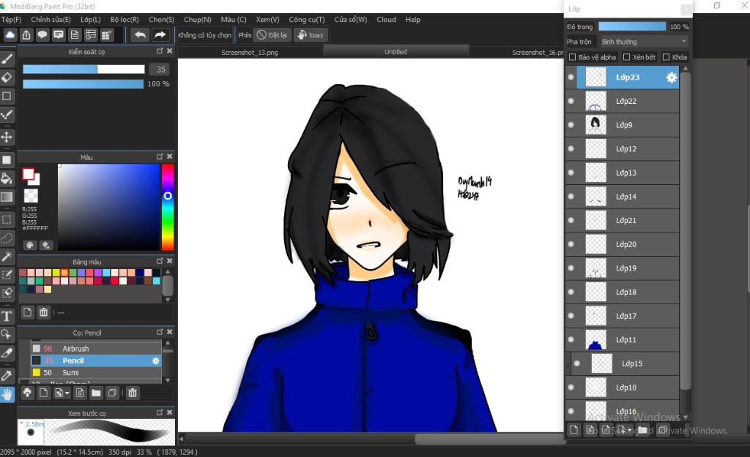Open brush folder icon in brush panel

[96, 393]
